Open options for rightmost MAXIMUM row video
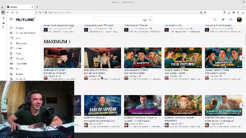Screen dimensions: 246x138 240,71
